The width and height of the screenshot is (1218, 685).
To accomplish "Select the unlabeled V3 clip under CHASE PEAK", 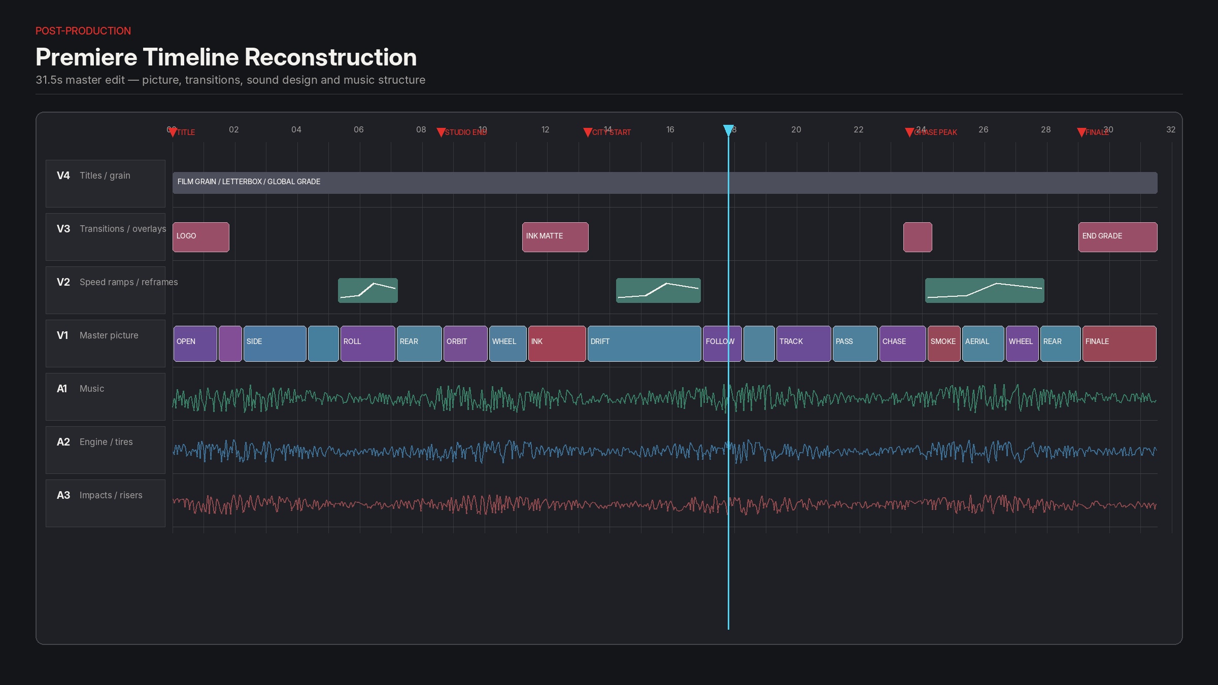I will click(918, 237).
